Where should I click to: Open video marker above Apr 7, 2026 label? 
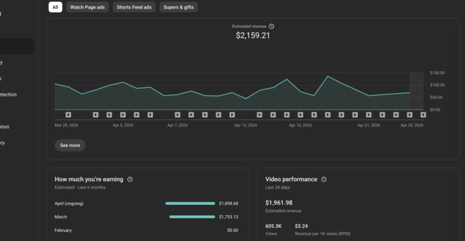[178, 114]
